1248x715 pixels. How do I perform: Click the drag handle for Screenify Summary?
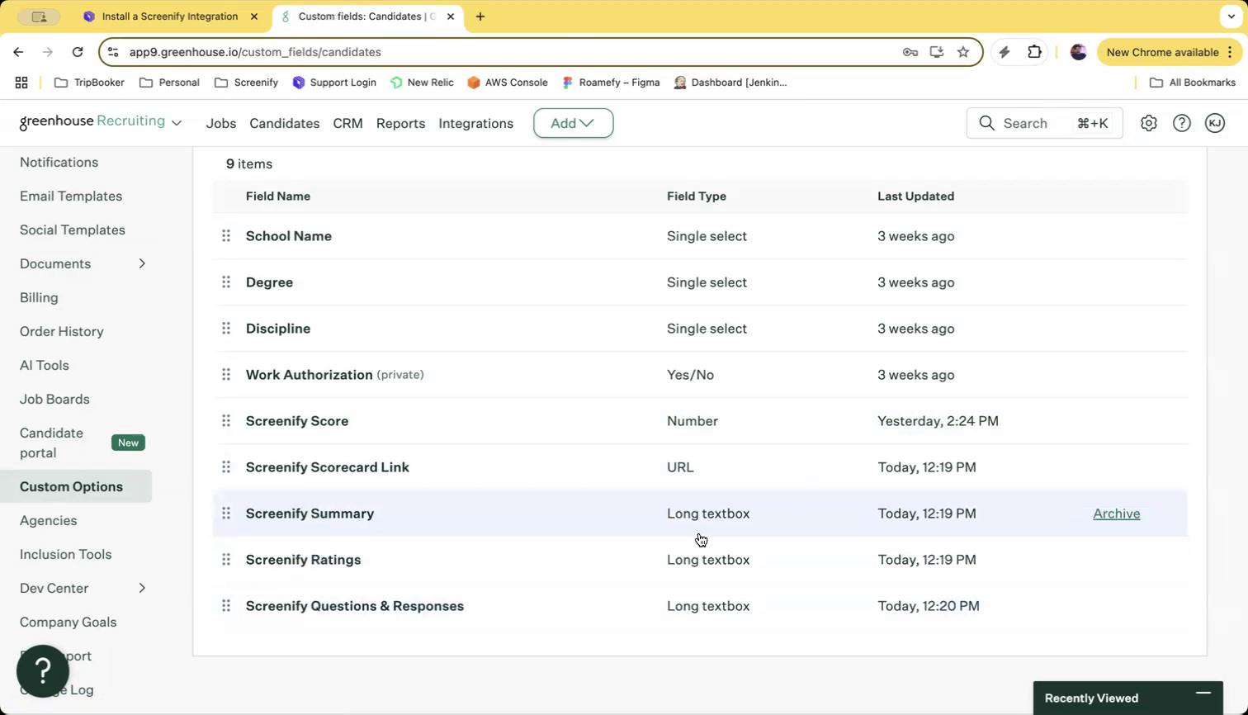tap(226, 514)
